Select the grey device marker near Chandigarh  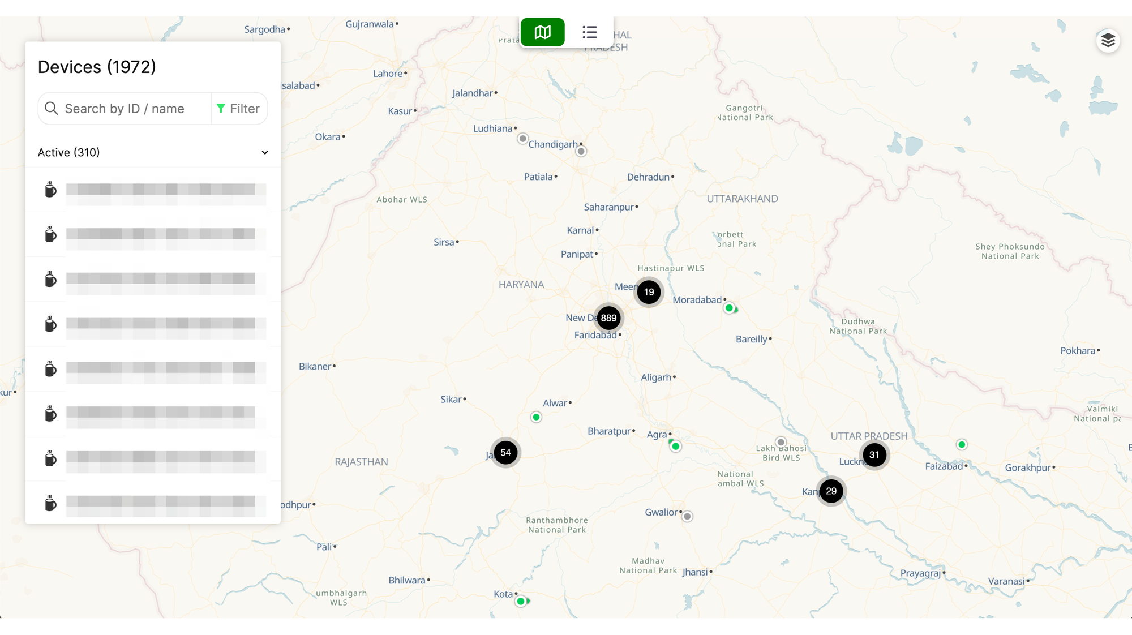[x=581, y=151]
